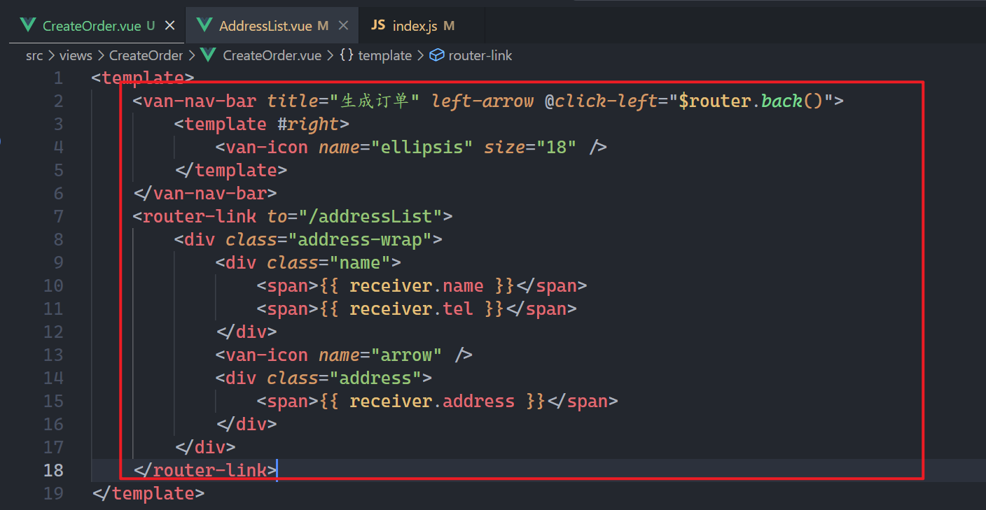Viewport: 986px width, 510px height.
Task: Click the Vue icon in the breadcrumb
Action: click(208, 55)
